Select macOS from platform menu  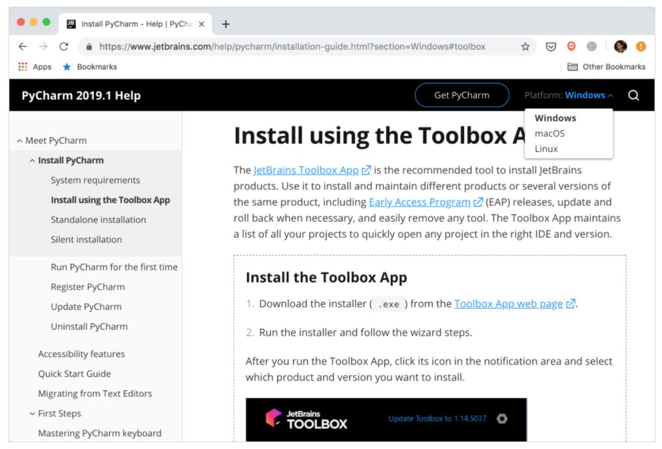pyautogui.click(x=550, y=134)
